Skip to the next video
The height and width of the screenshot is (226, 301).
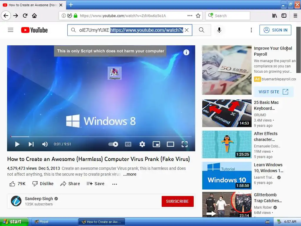pos(31,144)
